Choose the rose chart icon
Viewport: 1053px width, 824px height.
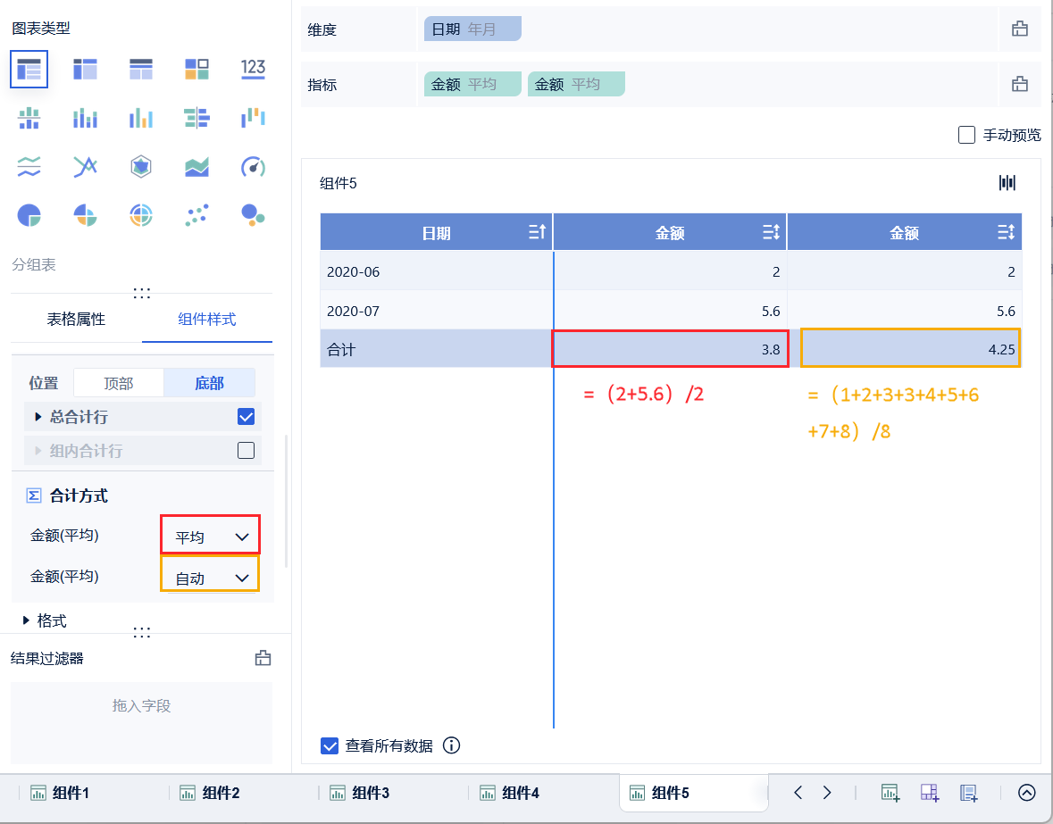click(85, 215)
